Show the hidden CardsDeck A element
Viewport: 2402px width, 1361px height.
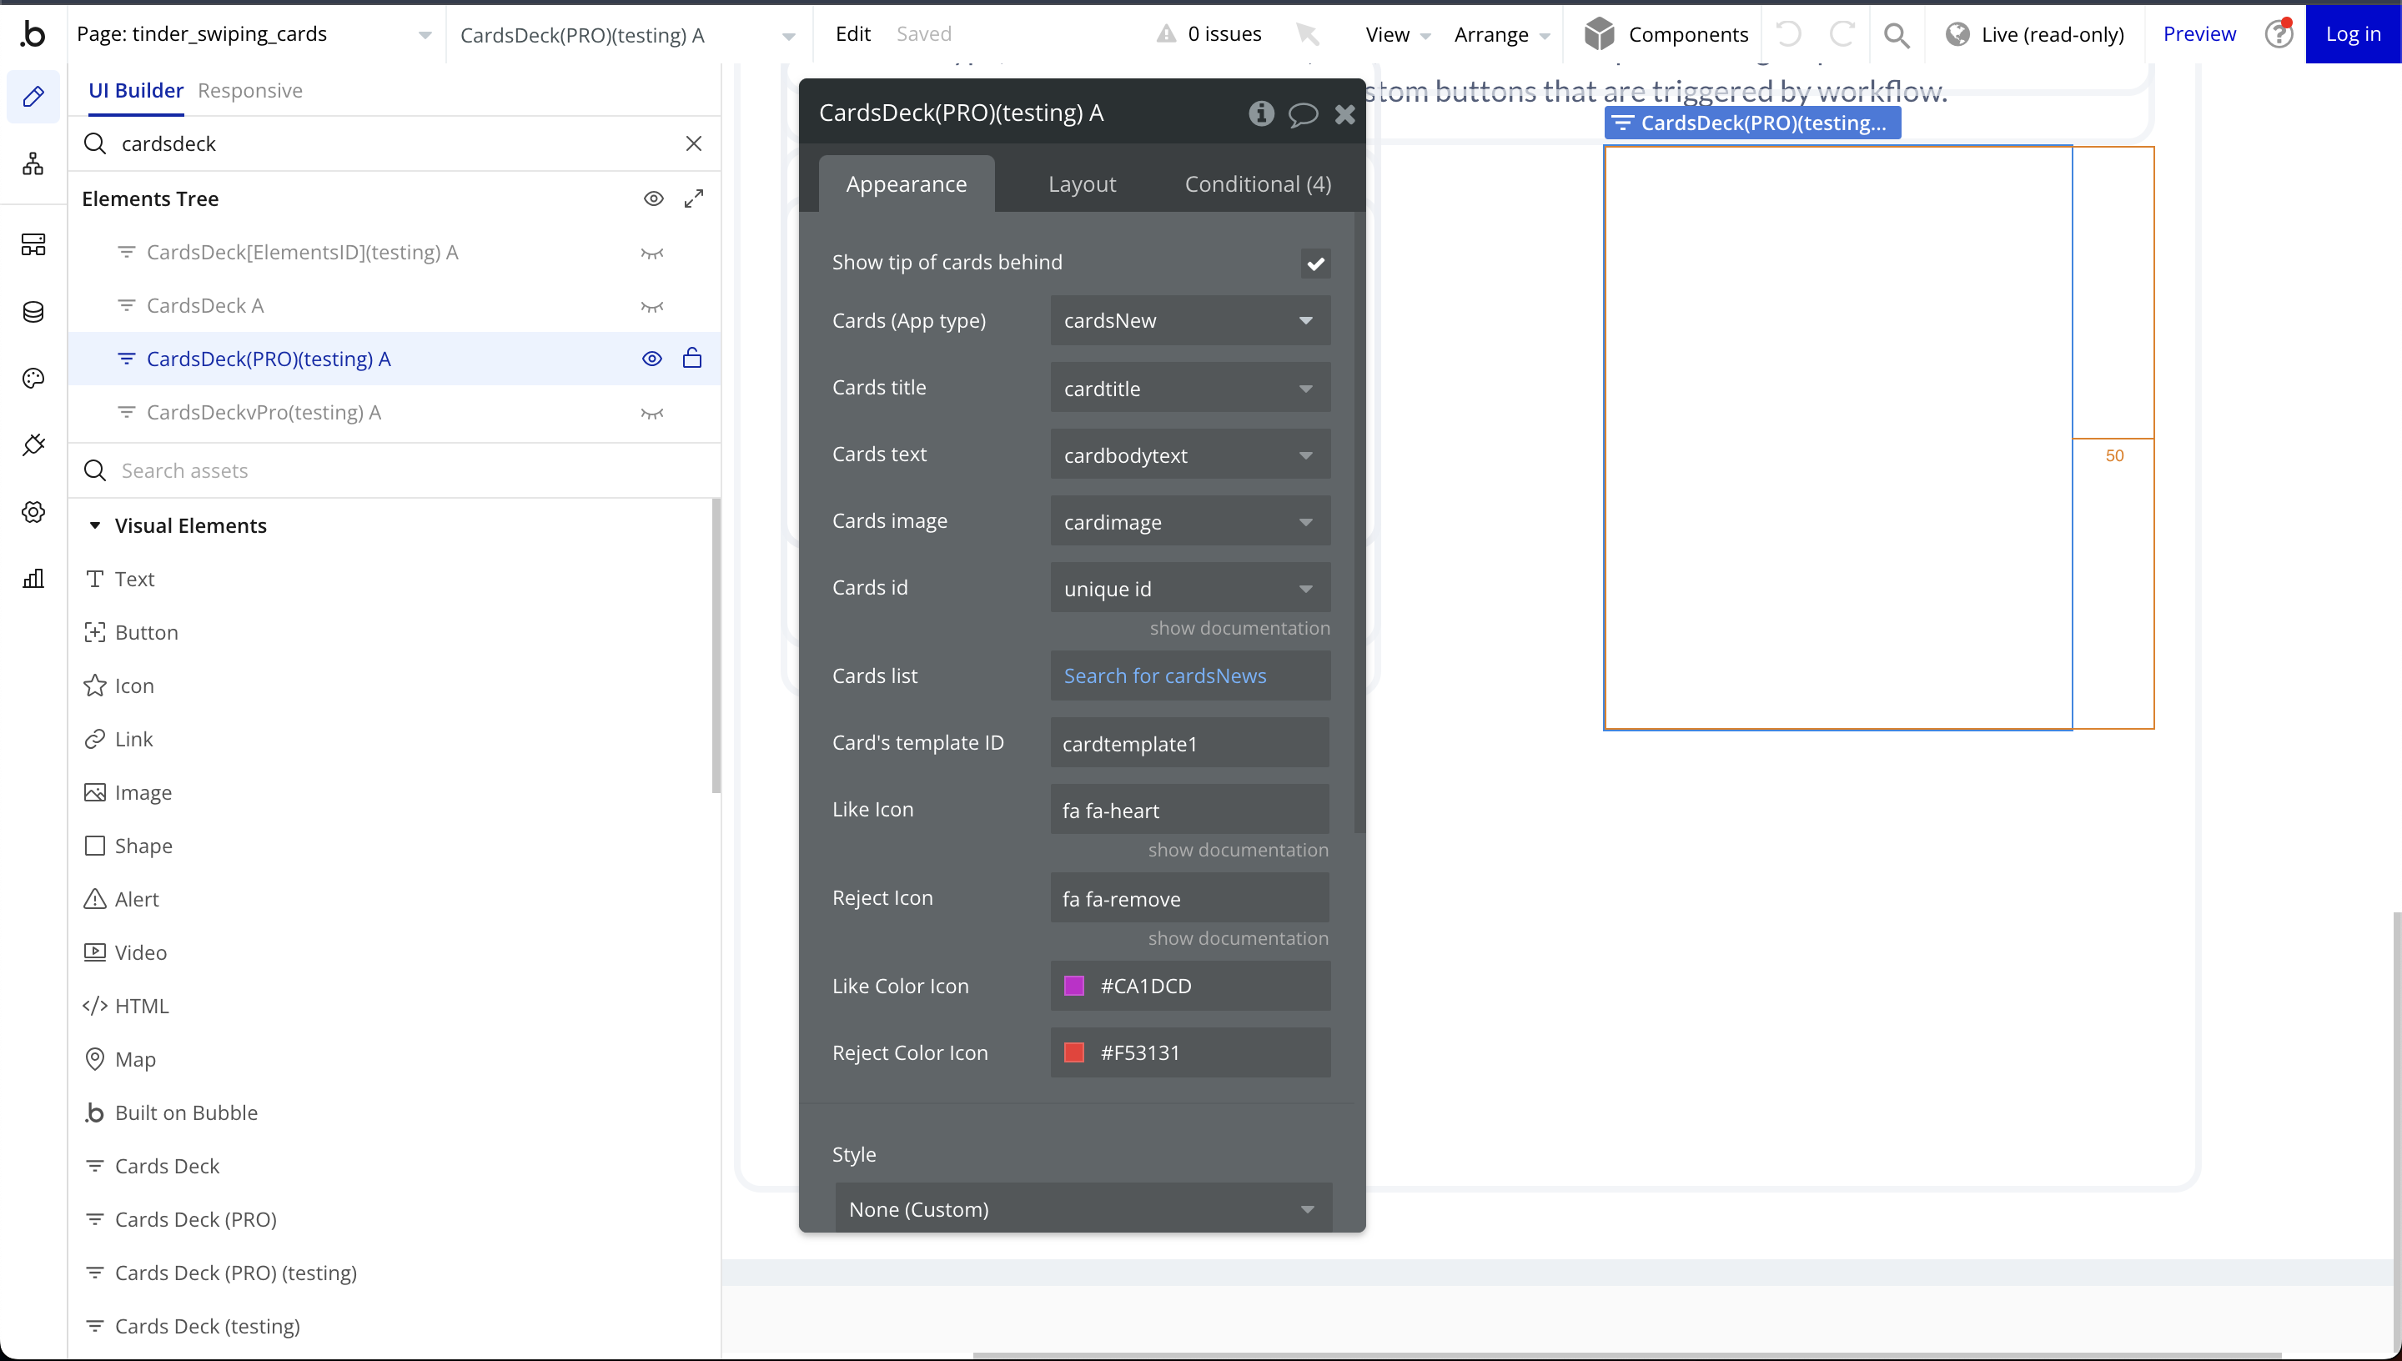(x=652, y=306)
